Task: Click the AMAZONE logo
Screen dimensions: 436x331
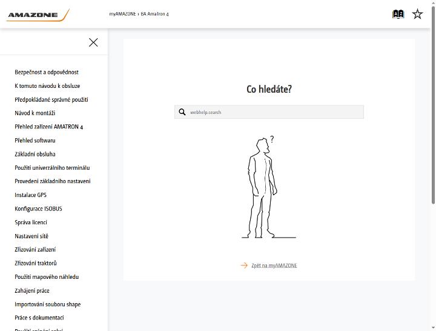Action: tap(38, 15)
